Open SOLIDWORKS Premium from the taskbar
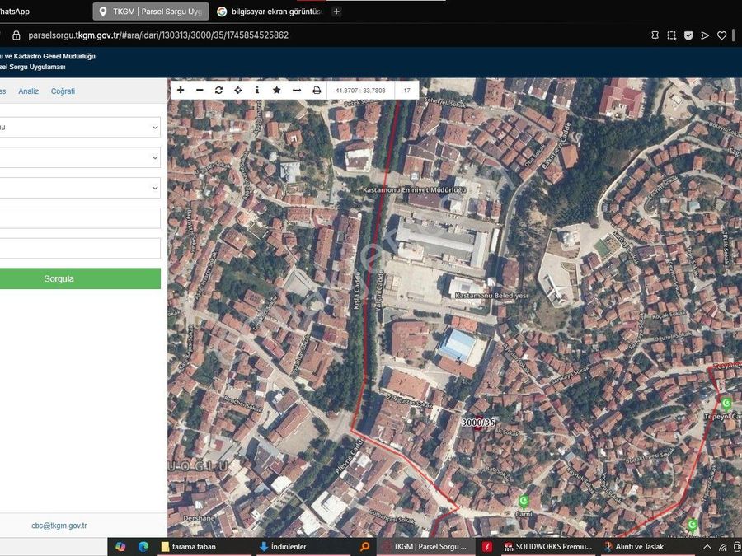 pyautogui.click(x=547, y=547)
